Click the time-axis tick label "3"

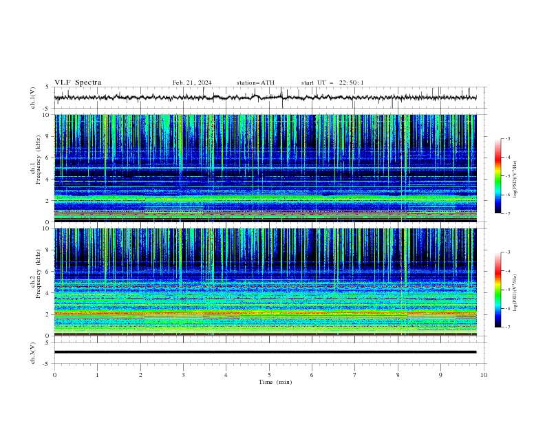(183, 375)
